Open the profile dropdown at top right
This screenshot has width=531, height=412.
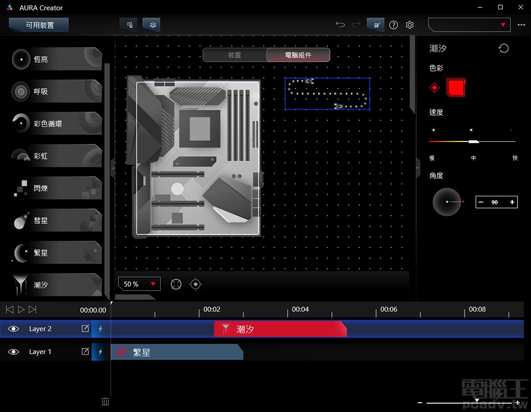469,25
